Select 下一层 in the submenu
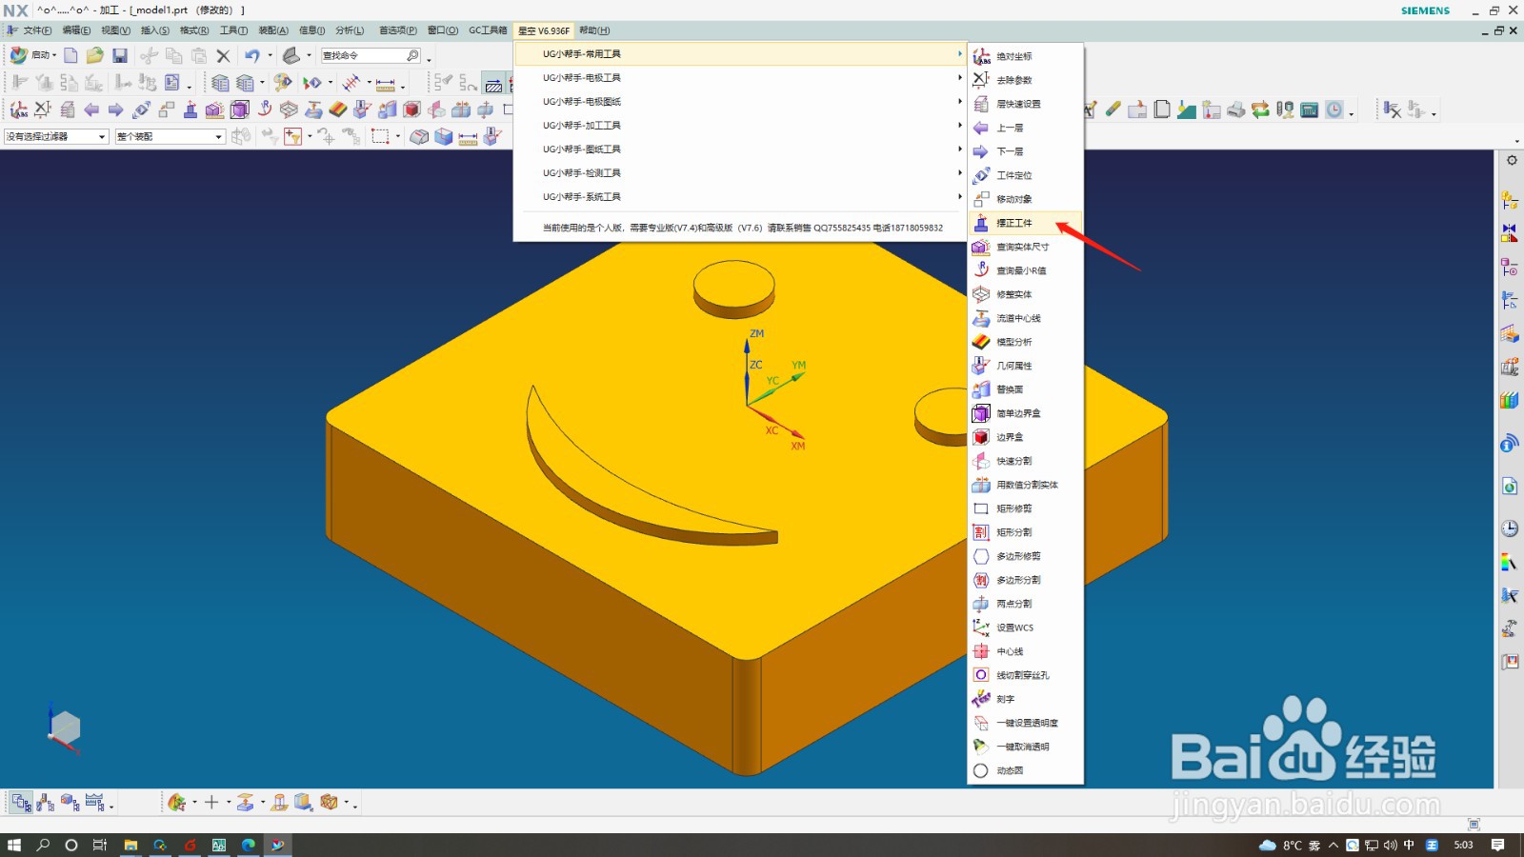The height and width of the screenshot is (857, 1524). click(x=1025, y=151)
